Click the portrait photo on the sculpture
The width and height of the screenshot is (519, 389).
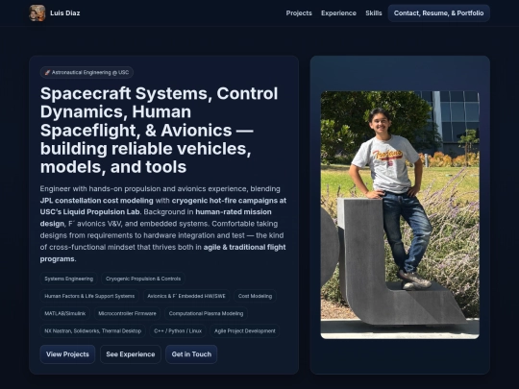coord(400,215)
